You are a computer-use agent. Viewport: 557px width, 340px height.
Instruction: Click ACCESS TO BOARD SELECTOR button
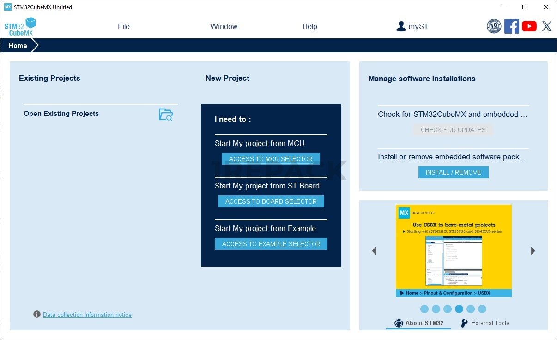click(x=271, y=201)
